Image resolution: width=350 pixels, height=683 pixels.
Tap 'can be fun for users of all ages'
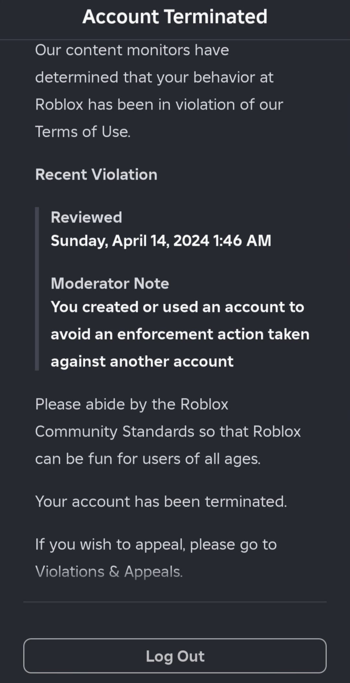click(148, 459)
